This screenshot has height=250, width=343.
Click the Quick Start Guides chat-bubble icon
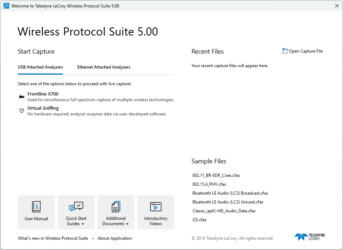click(76, 206)
